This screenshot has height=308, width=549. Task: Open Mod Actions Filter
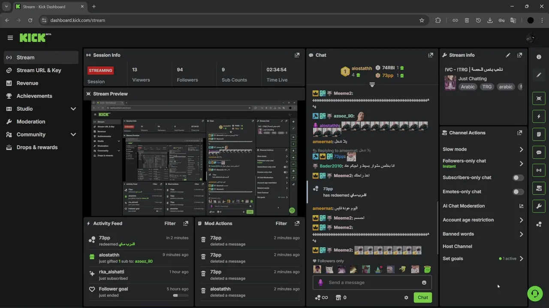point(281,223)
